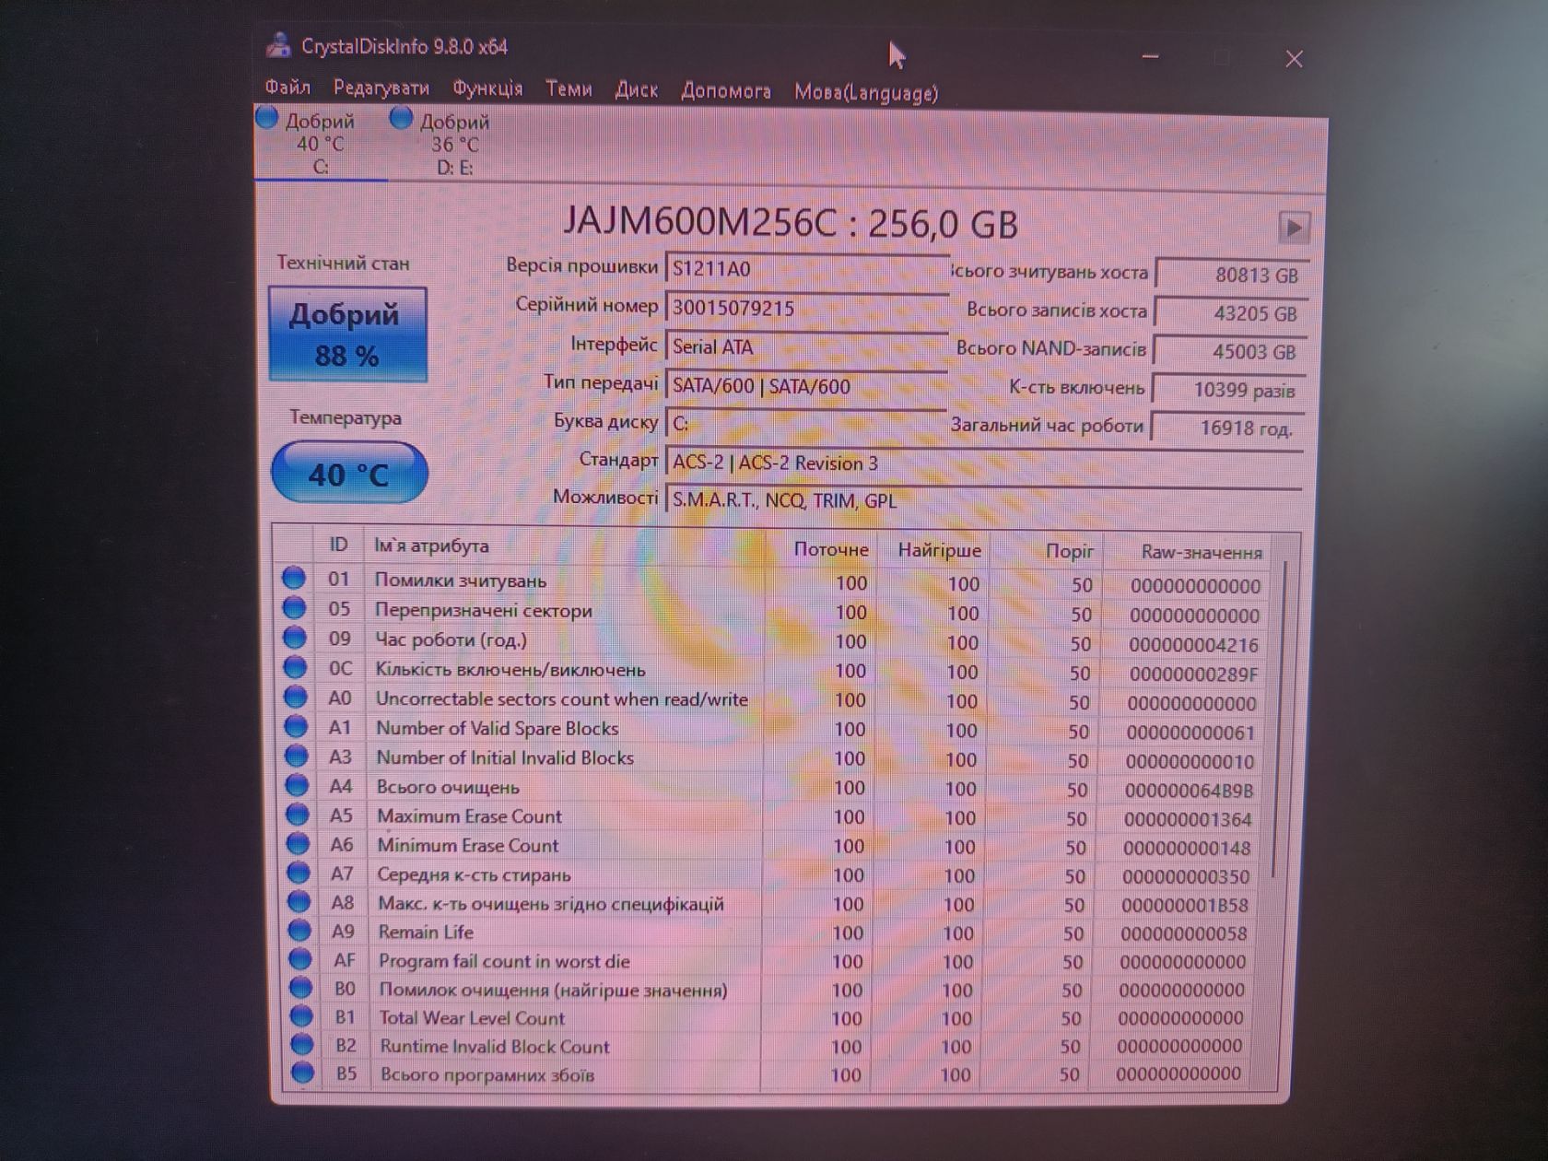Viewport: 1548px width, 1161px height.
Task: Open the Файл menu
Action: pos(287,88)
